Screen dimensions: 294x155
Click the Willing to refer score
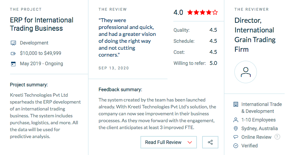[x=213, y=63]
